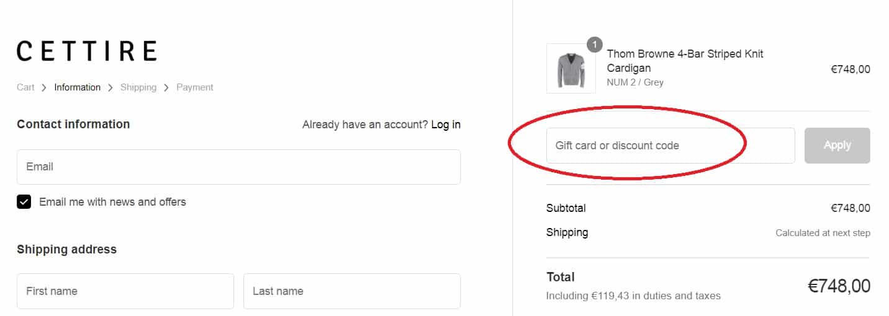Apply the discount code
889x316 pixels.
(x=837, y=146)
